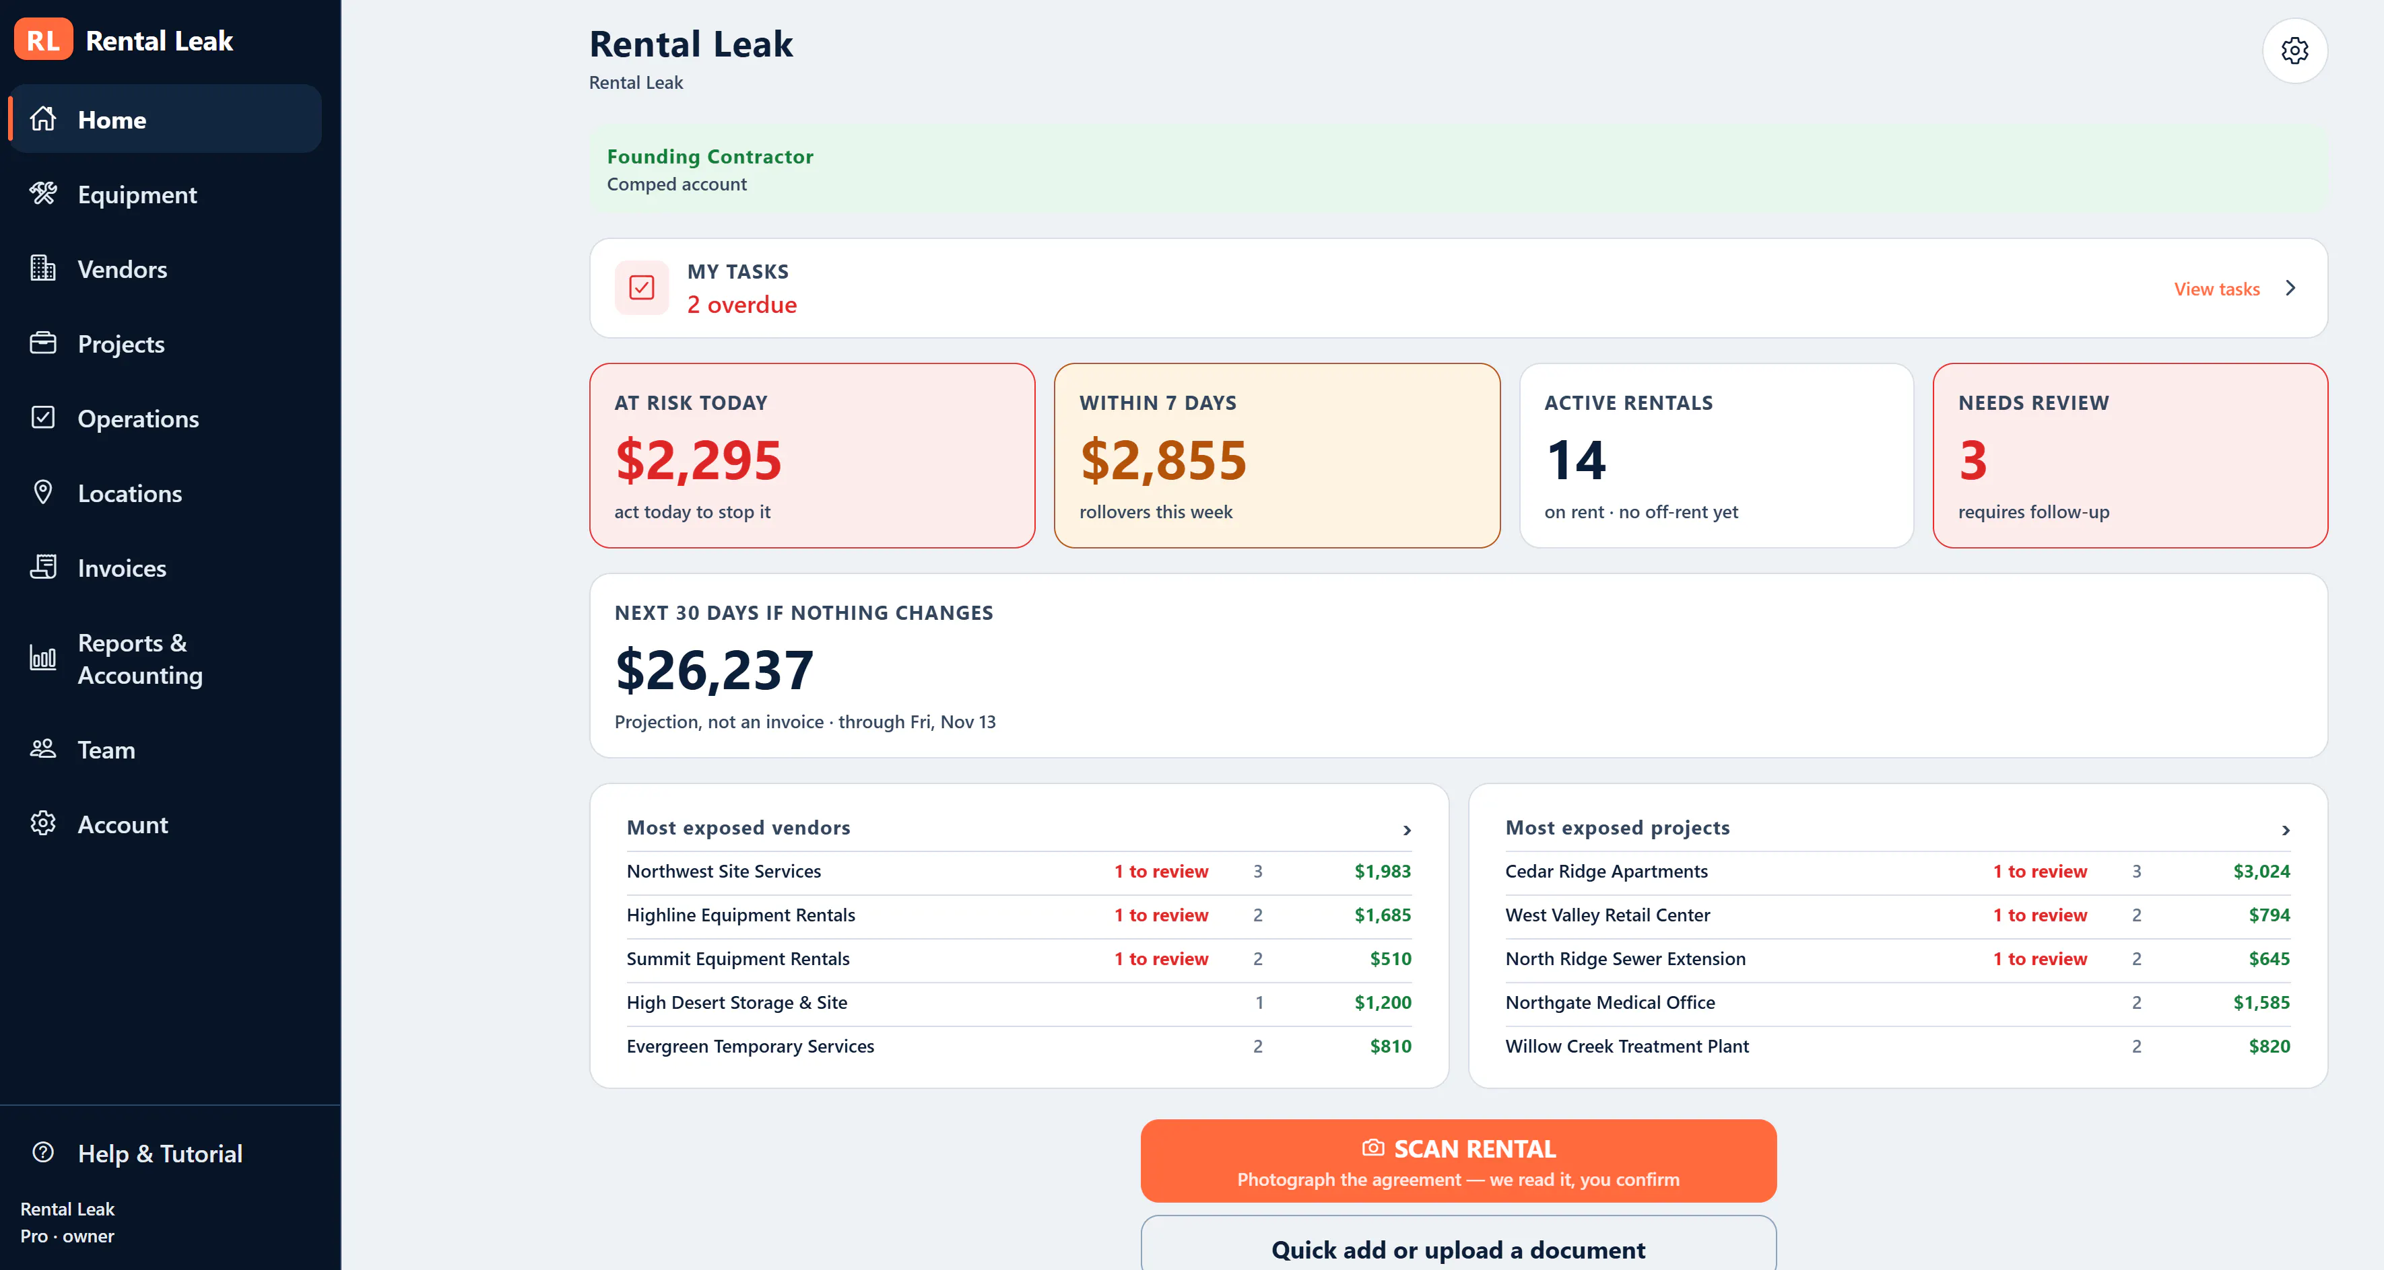Image resolution: width=2384 pixels, height=1270 pixels.
Task: Click Northgate Medical Office $1,585 amount
Action: pos(2261,1003)
